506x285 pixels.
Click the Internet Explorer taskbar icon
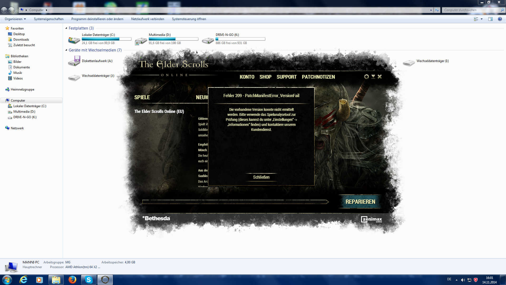[23, 280]
